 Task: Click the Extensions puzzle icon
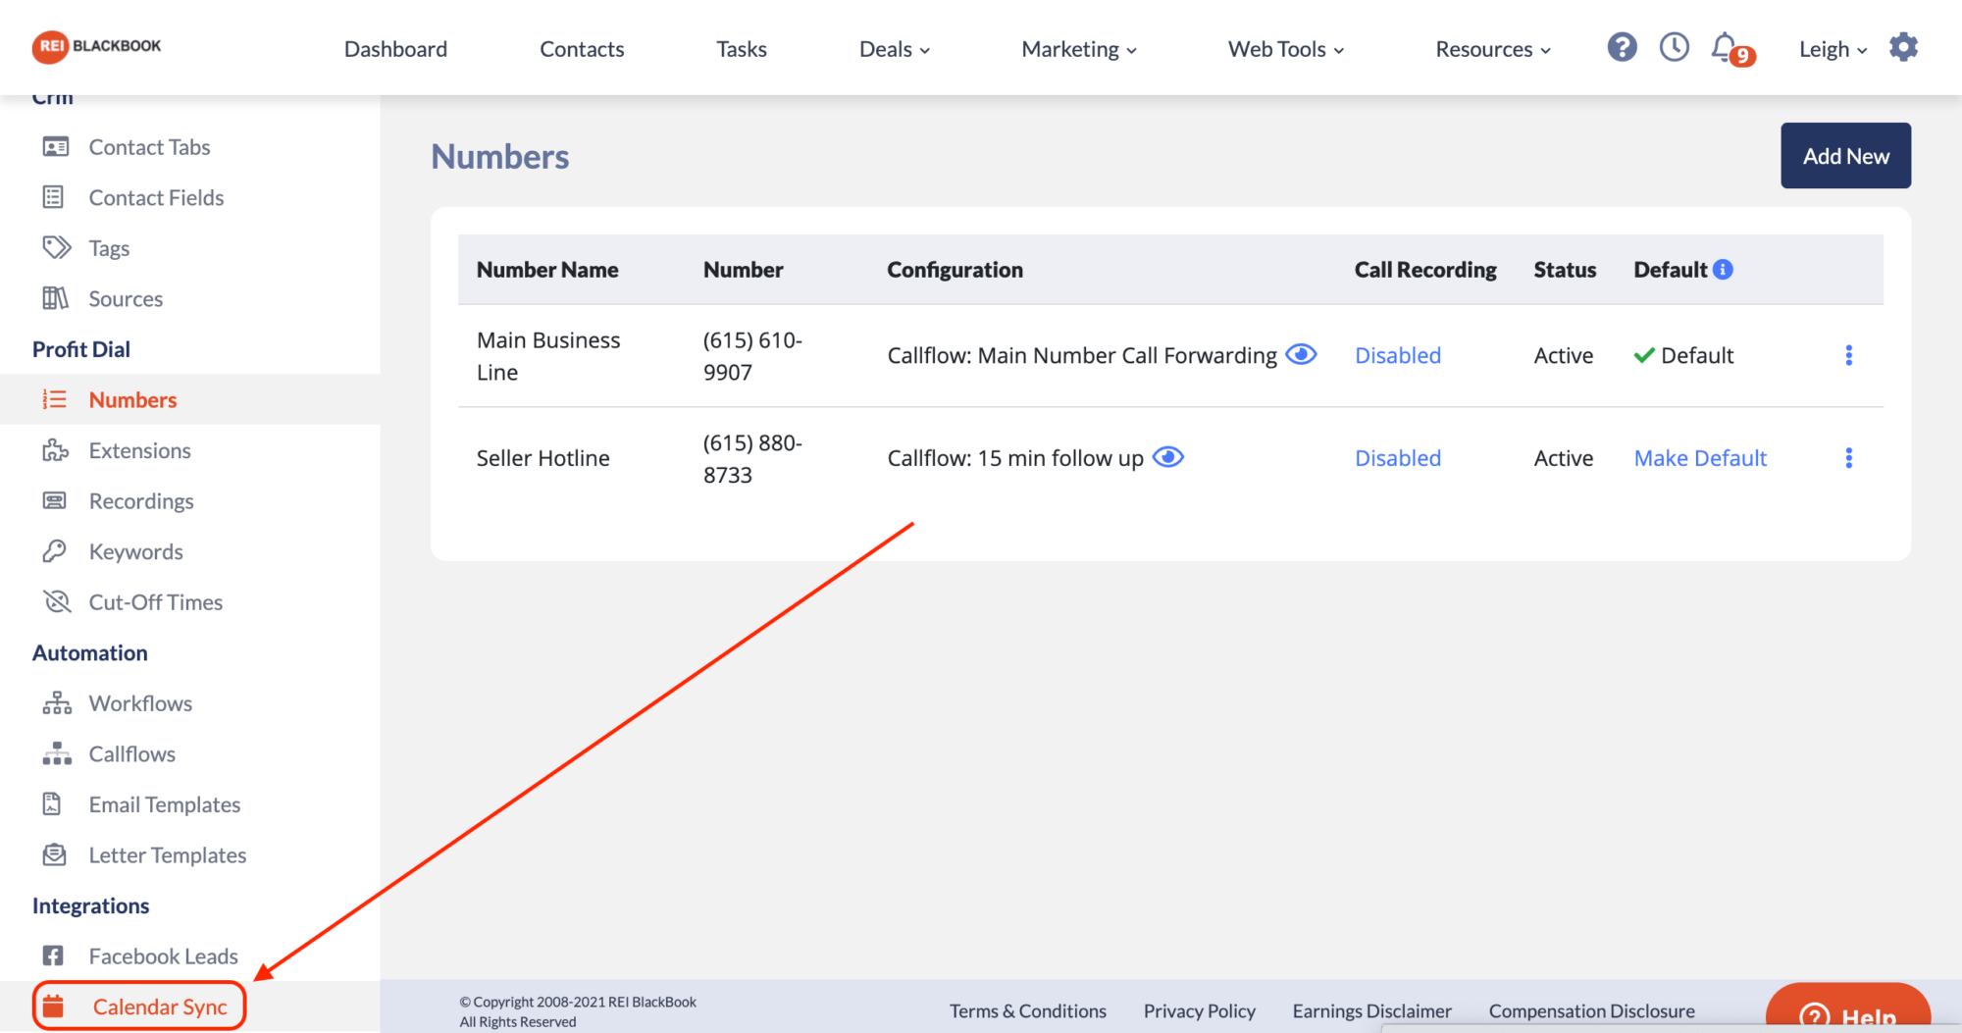tap(56, 450)
